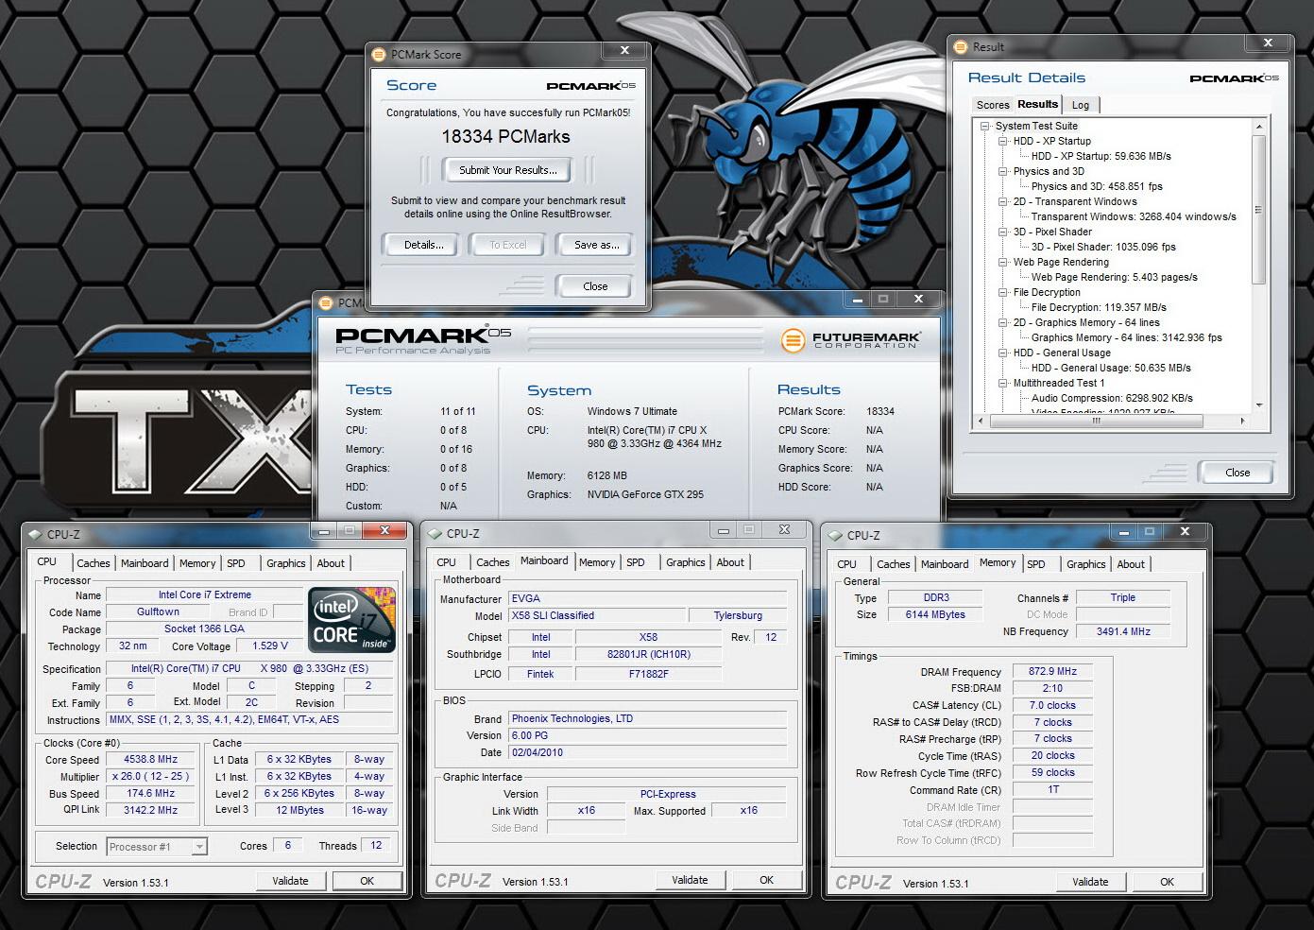Screen dimensions: 1314x930
Task: Click the NB Frequency value 3491.4 MHz
Action: pos(1123,631)
